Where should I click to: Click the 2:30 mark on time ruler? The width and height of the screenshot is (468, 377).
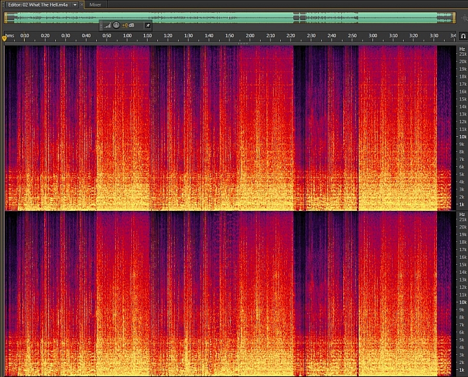point(311,36)
